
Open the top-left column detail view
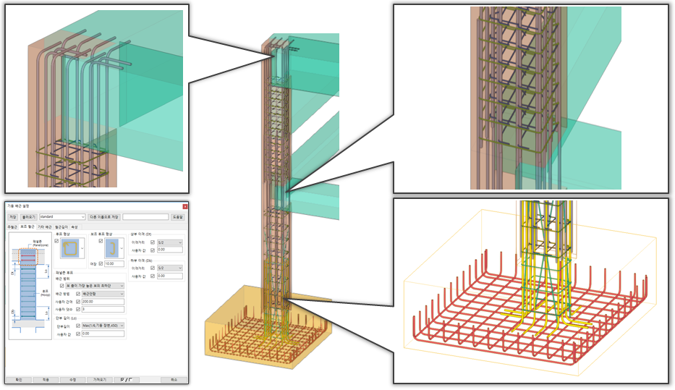click(97, 98)
